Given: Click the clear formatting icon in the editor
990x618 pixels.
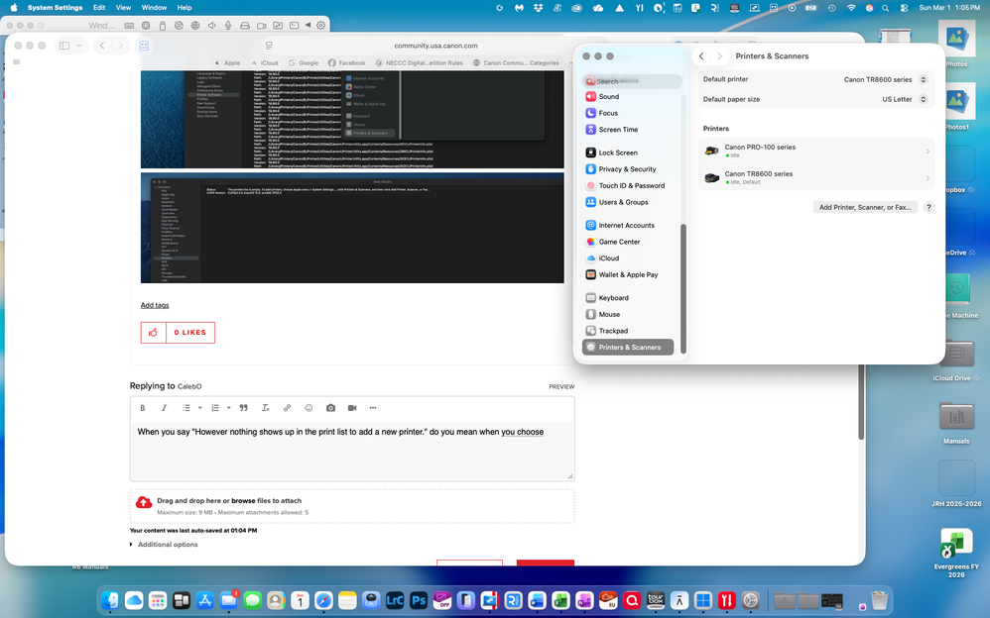Looking at the screenshot, I should pos(266,408).
